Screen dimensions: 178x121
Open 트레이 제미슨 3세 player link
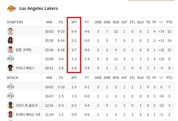[28, 115]
